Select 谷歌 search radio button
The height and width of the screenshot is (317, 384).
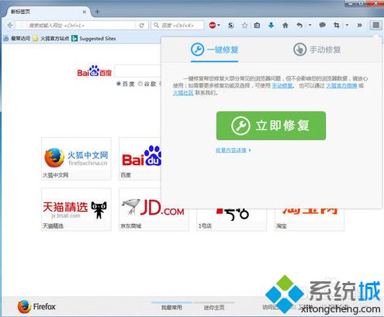click(x=140, y=84)
